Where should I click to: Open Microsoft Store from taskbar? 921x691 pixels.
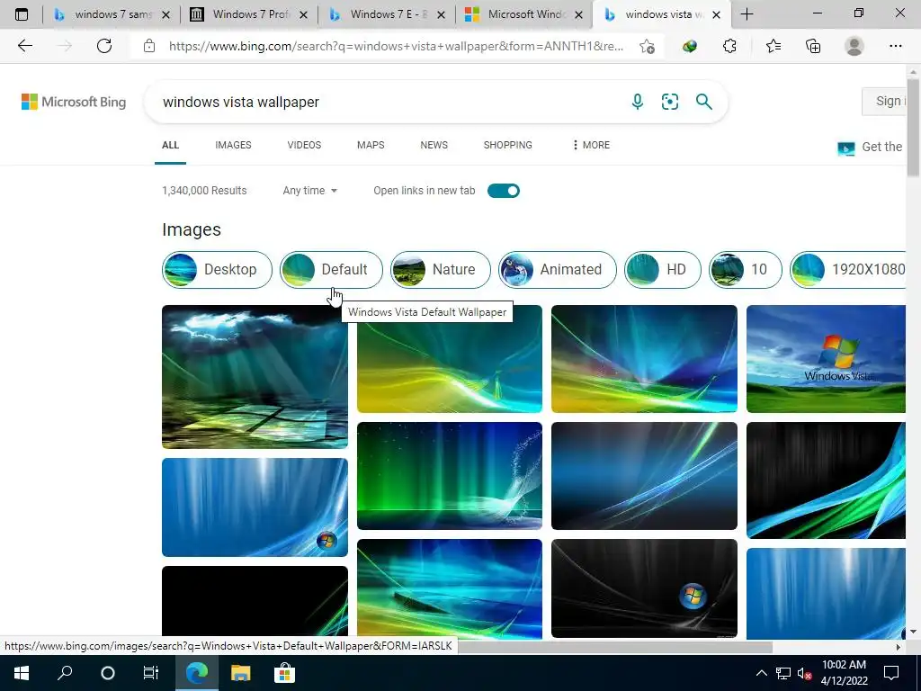pos(284,673)
